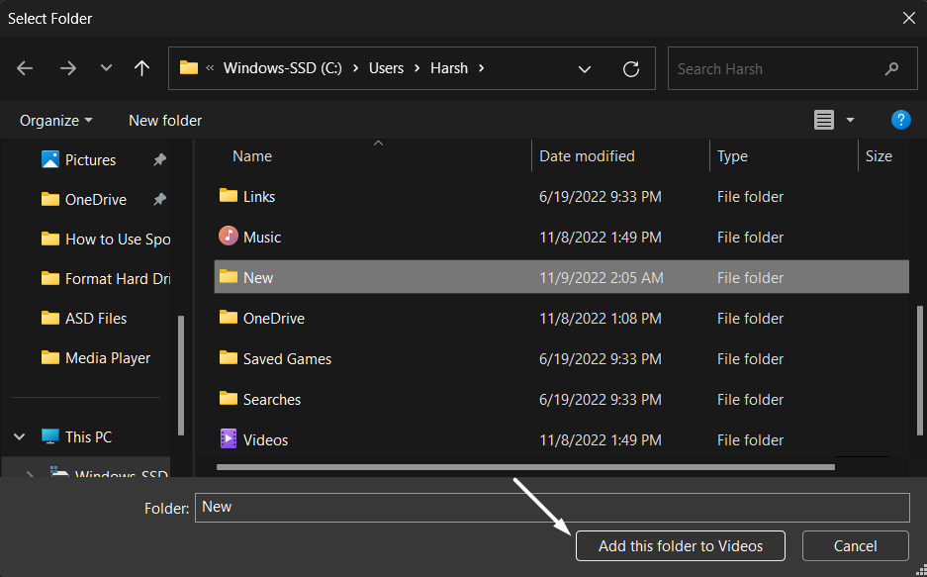927x577 pixels.
Task: Expand the address bar history dropdown
Action: 584,69
